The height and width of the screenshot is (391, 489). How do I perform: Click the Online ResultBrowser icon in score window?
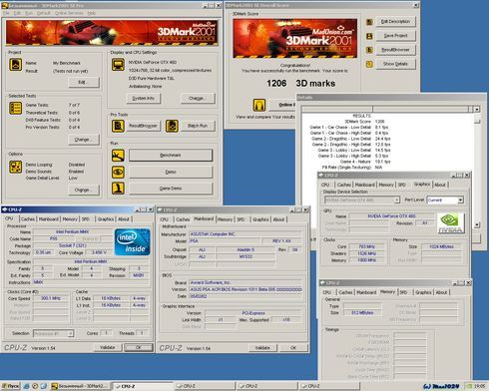pos(259,105)
